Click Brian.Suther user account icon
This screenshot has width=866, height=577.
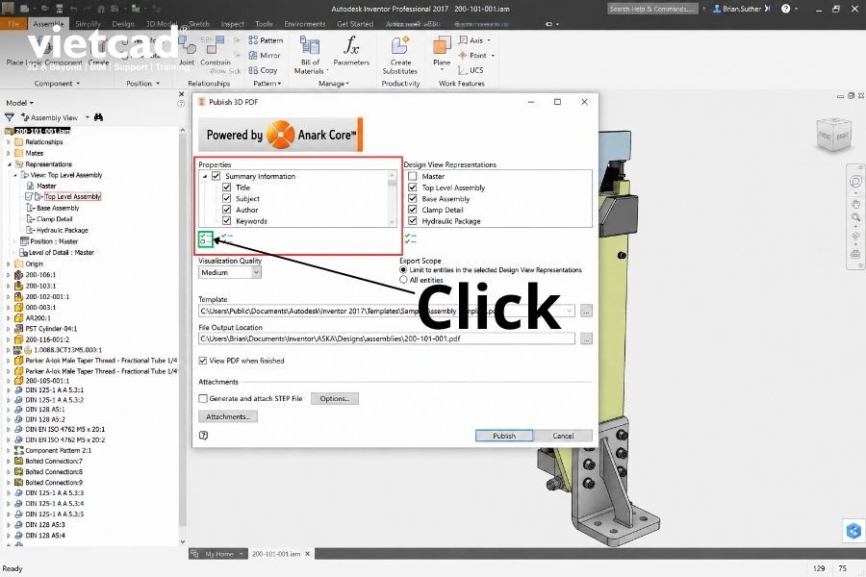coord(717,9)
